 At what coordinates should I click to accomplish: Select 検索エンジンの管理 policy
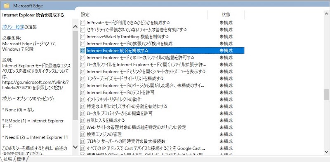[104, 134]
